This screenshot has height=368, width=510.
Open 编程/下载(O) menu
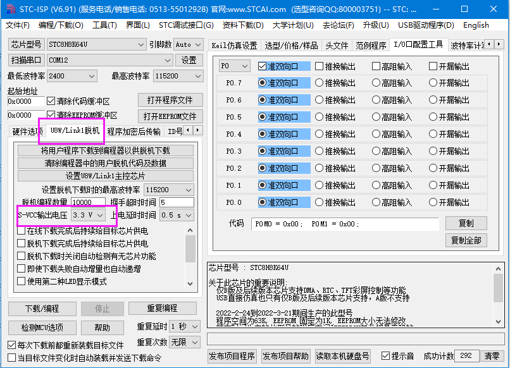[x=61, y=25]
